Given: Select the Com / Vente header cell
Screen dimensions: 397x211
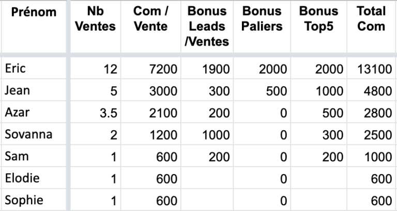Looking at the screenshot, I should [x=150, y=26].
